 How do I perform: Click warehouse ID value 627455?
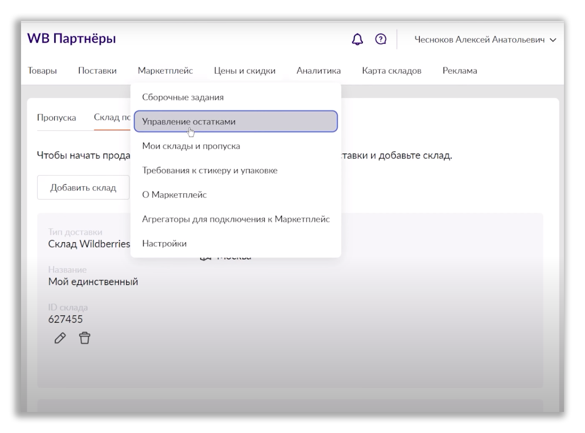[65, 319]
